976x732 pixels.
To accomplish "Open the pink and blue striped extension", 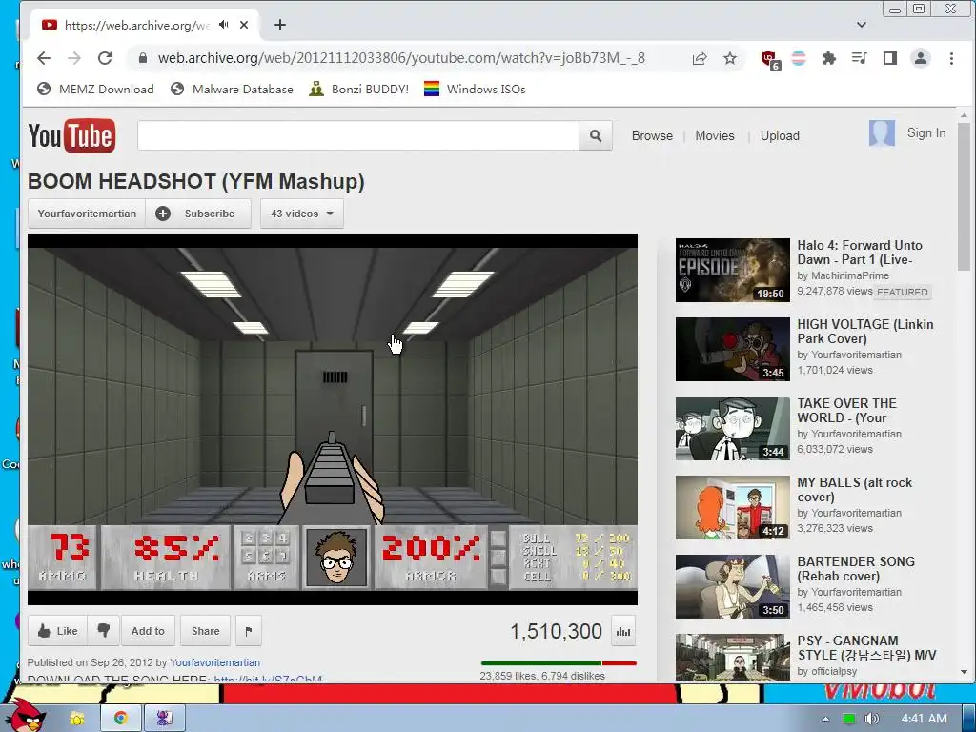I will 799,58.
